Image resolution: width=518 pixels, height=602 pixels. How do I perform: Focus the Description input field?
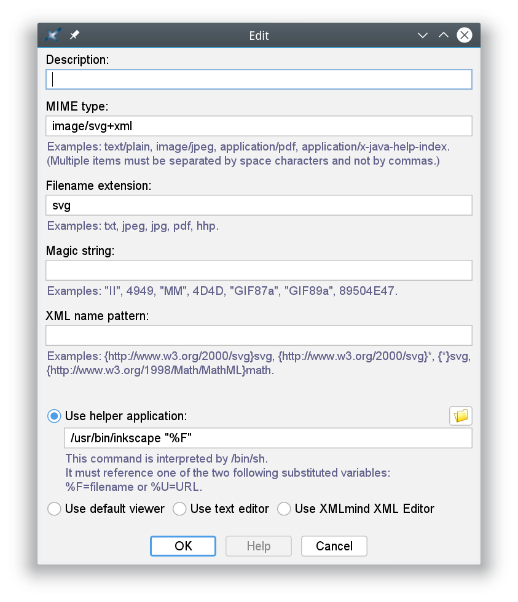[x=259, y=79]
